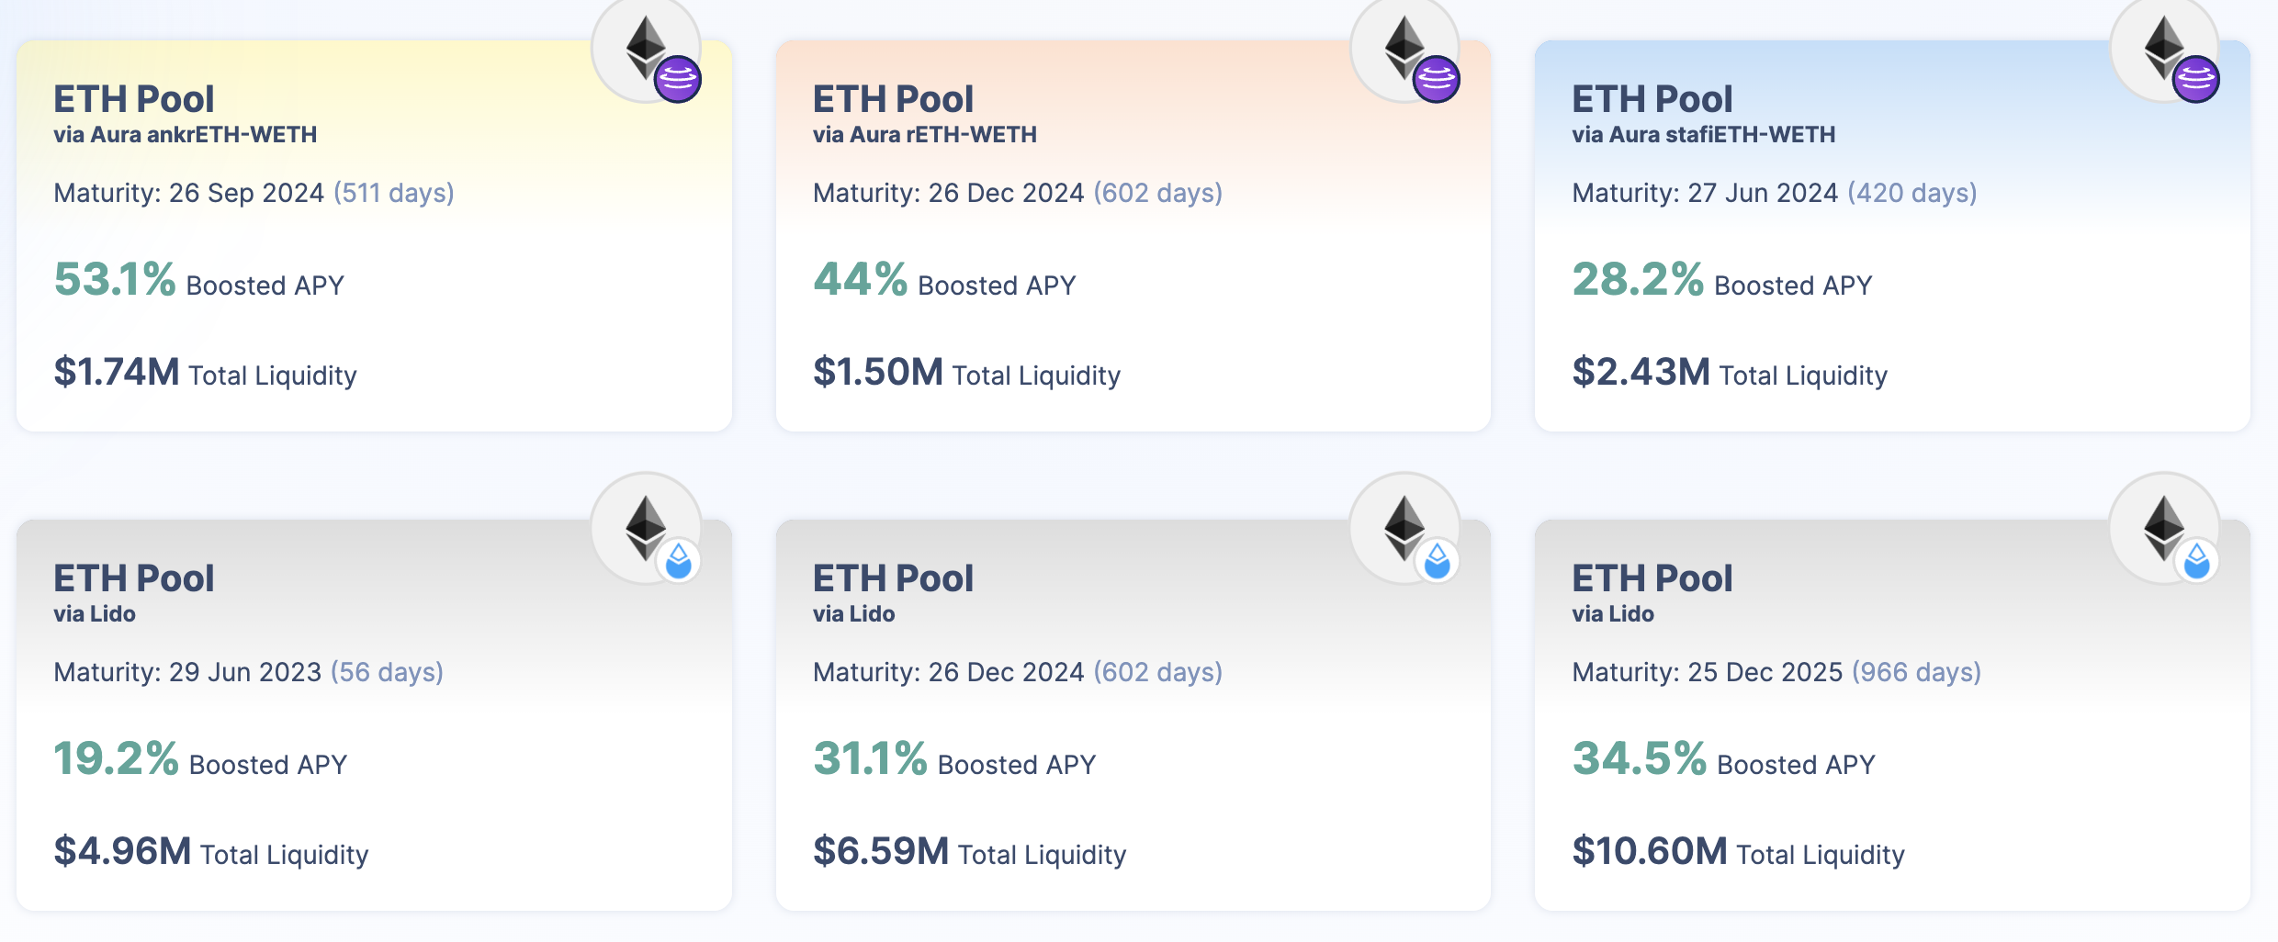Screen dimensions: 2278x942
Task: Click Aura badge icon on rETH-WETH card
Action: pyautogui.click(x=1437, y=80)
